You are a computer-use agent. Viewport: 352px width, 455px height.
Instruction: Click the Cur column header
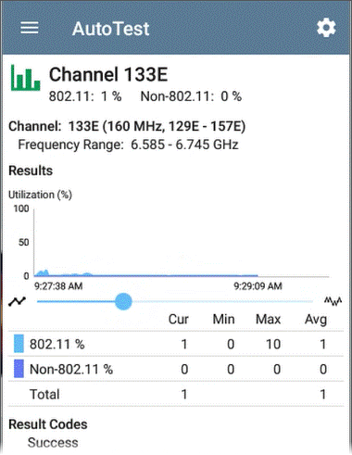point(178,319)
